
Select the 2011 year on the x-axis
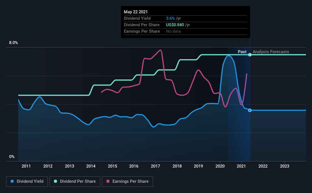(26, 166)
